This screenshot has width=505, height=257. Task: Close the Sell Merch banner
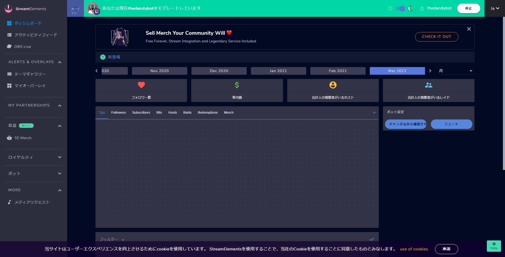click(469, 29)
